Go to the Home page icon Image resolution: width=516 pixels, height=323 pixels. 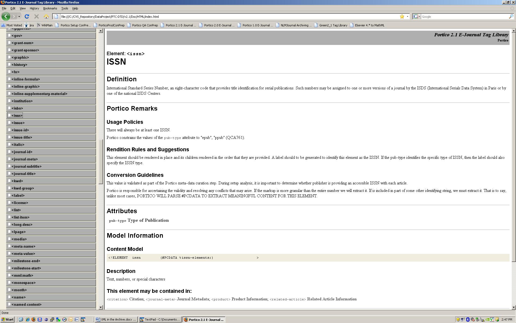pos(46,16)
